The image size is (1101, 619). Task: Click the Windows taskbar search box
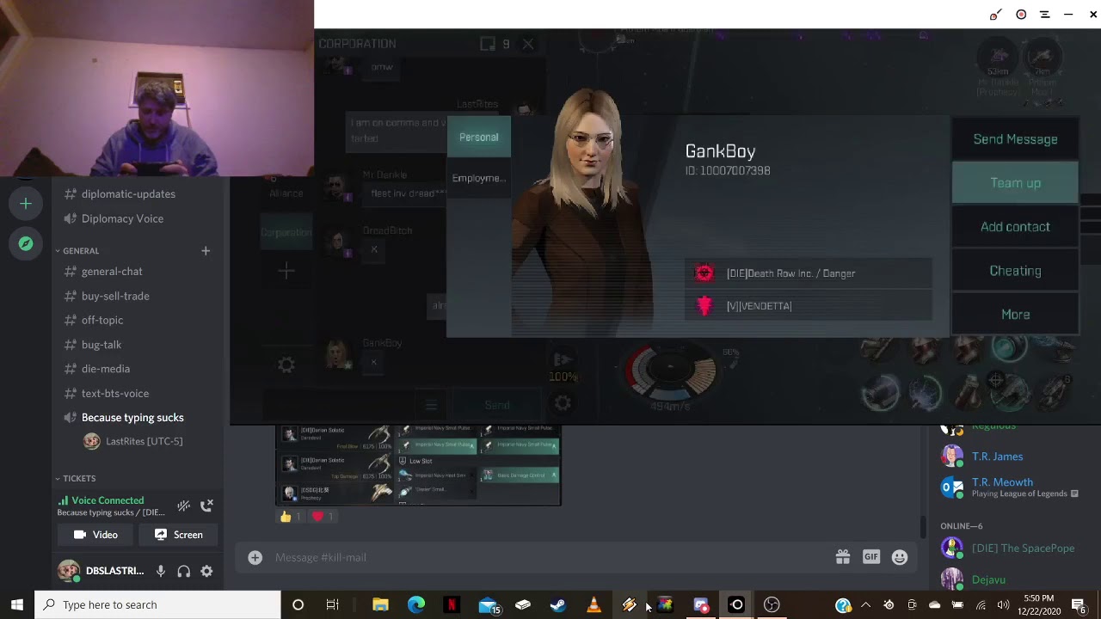coord(157,604)
